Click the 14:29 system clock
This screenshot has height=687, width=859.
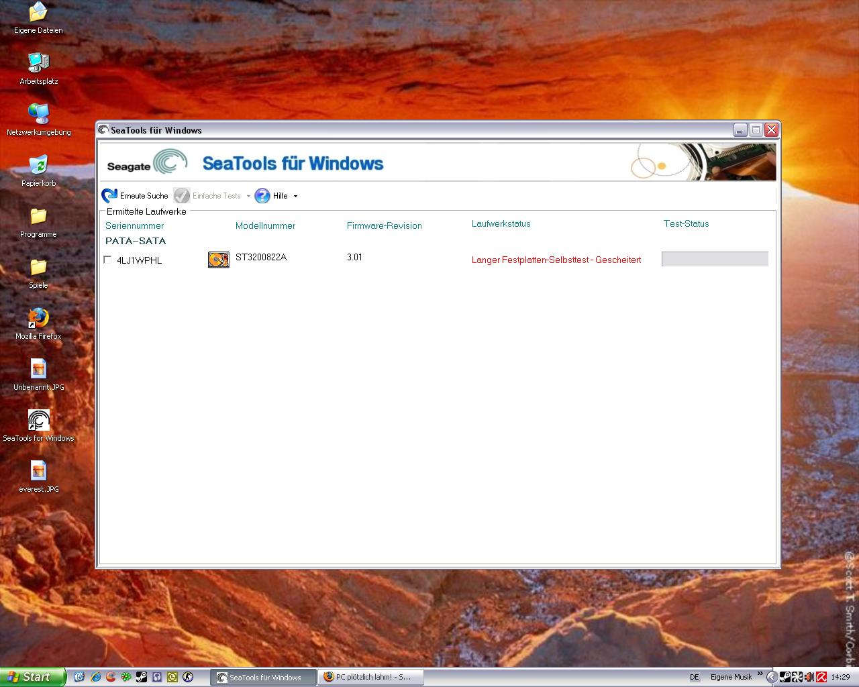pyautogui.click(x=840, y=677)
